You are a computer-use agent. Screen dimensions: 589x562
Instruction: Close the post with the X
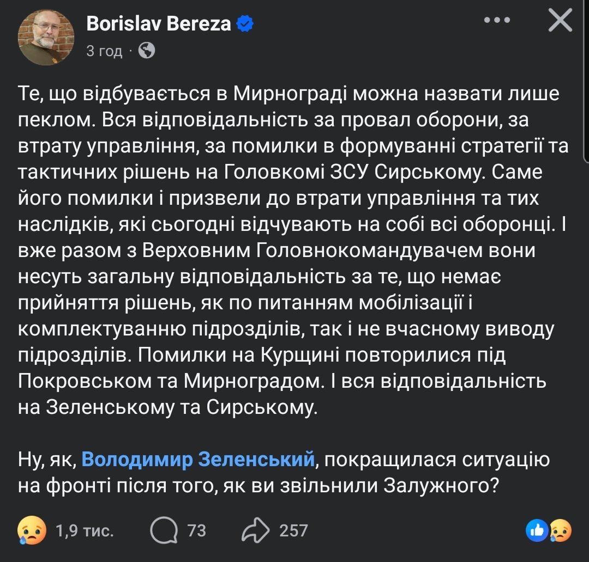[x=560, y=22]
